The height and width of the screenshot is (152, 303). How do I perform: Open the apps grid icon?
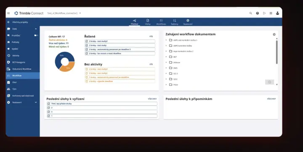pyautogui.click(x=271, y=13)
